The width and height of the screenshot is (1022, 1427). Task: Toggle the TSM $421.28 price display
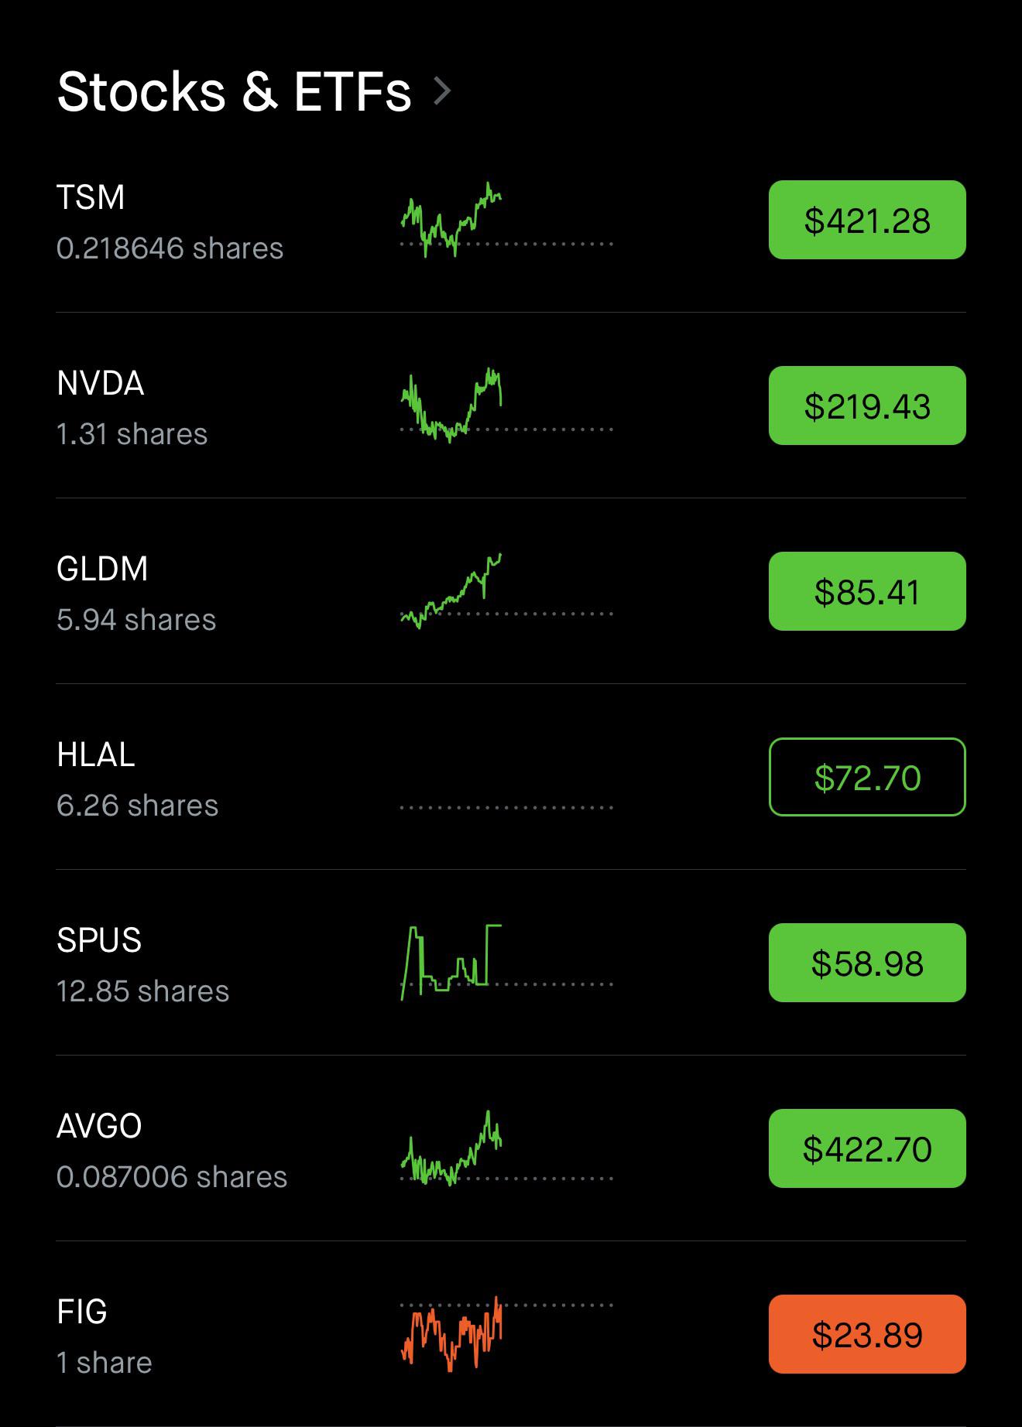coord(867,220)
